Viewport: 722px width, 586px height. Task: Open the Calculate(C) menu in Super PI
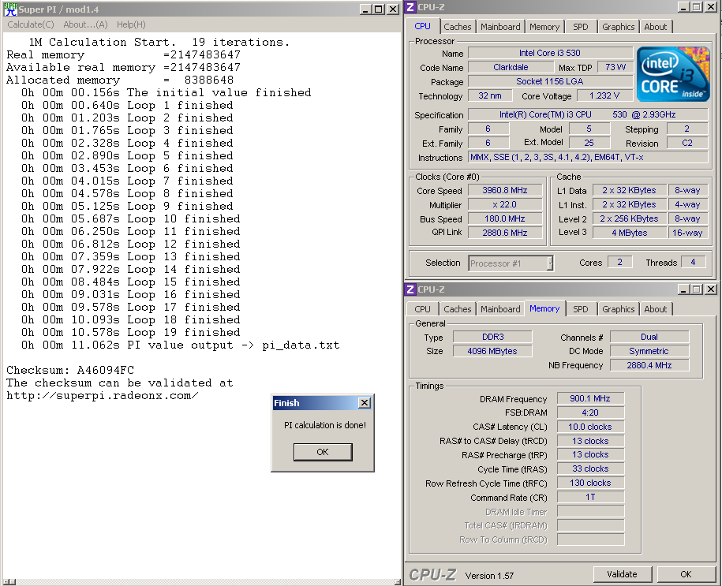point(31,24)
